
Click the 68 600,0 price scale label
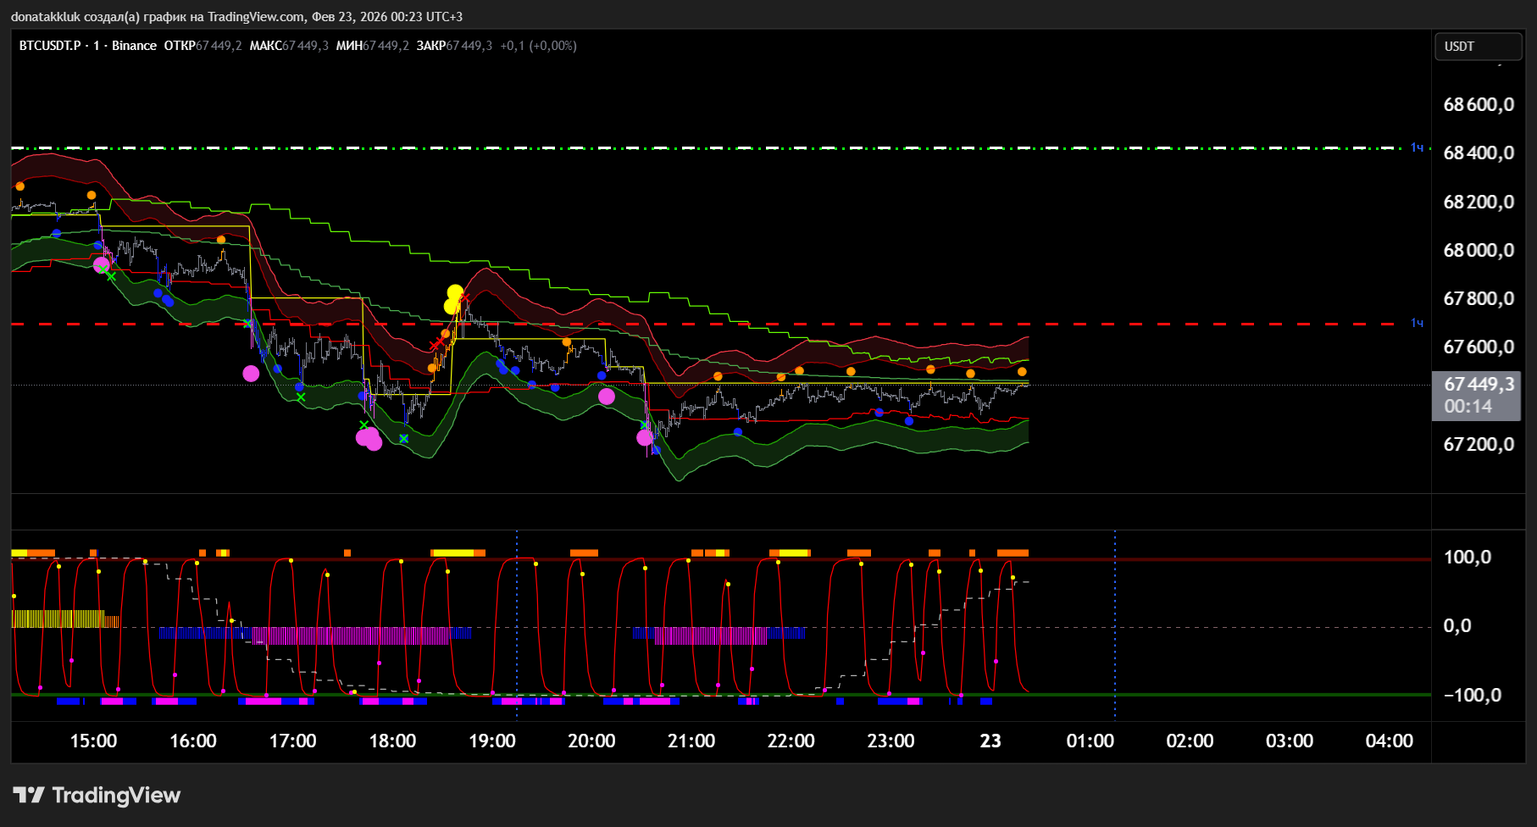pyautogui.click(x=1478, y=105)
